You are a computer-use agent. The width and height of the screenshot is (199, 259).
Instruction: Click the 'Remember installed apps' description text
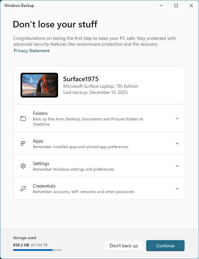(80, 147)
